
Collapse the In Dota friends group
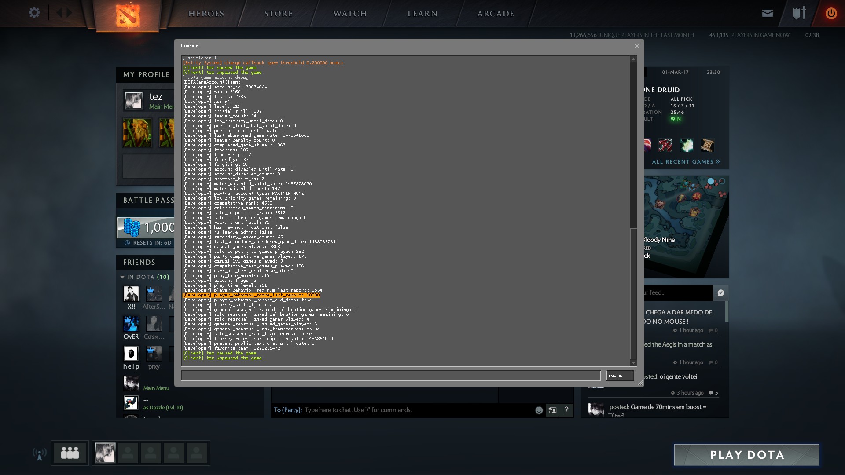pyautogui.click(x=122, y=277)
